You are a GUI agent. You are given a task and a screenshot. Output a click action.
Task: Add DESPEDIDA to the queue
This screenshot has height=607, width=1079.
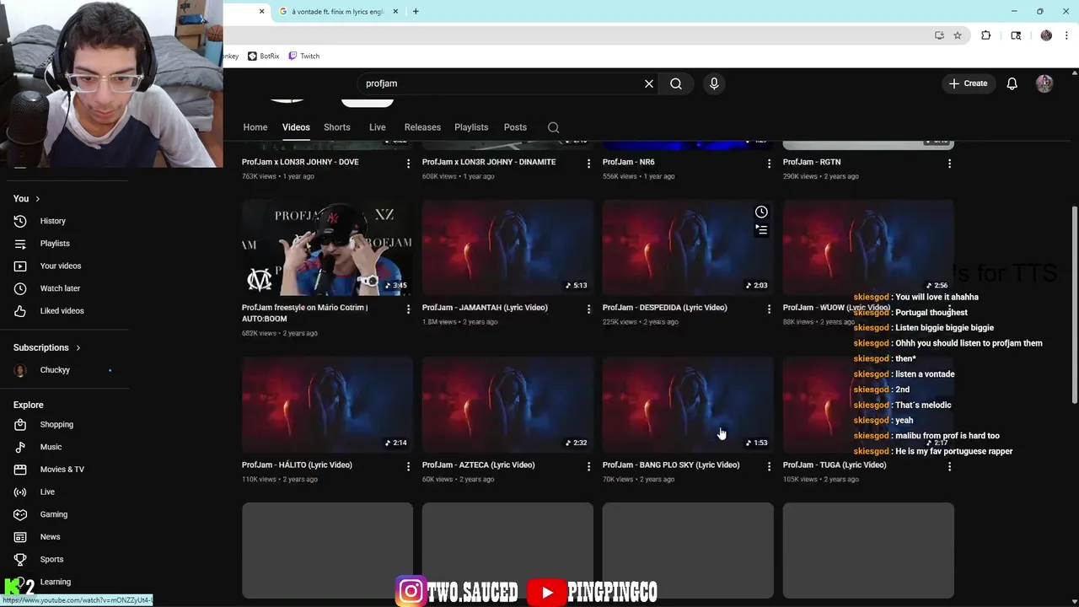[761, 230]
